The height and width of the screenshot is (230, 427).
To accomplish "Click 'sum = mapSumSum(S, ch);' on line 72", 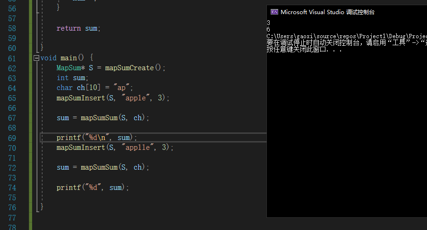I will click(x=103, y=167).
